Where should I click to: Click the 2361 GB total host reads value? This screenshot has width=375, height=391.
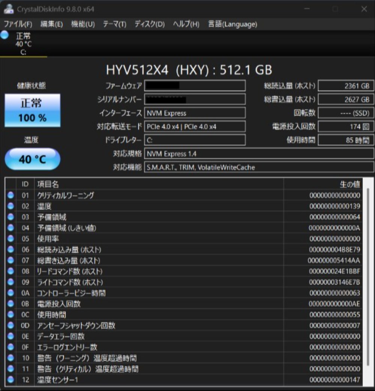click(346, 86)
